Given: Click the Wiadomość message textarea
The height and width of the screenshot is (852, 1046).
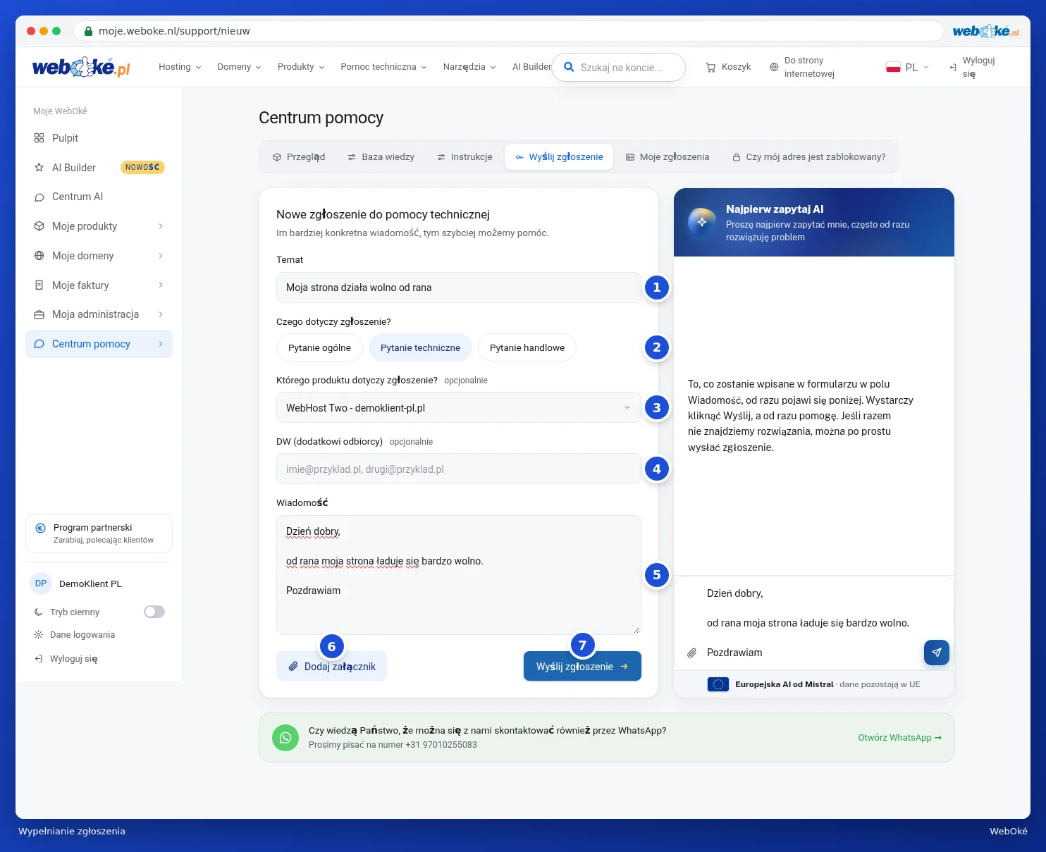Looking at the screenshot, I should click(x=458, y=575).
